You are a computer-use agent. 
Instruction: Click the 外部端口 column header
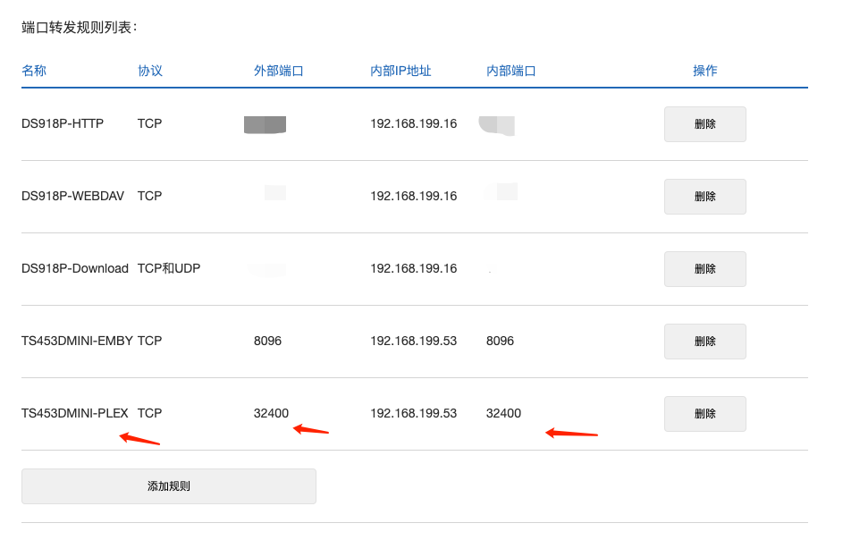tap(279, 71)
